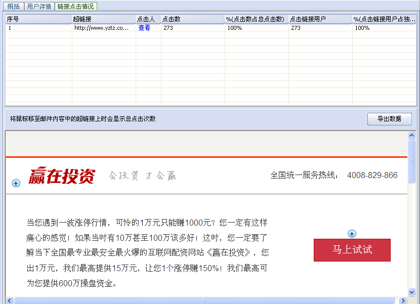Viewport: 420px width, 304px height.
Task: Click the 查看 link in row 1
Action: click(144, 28)
